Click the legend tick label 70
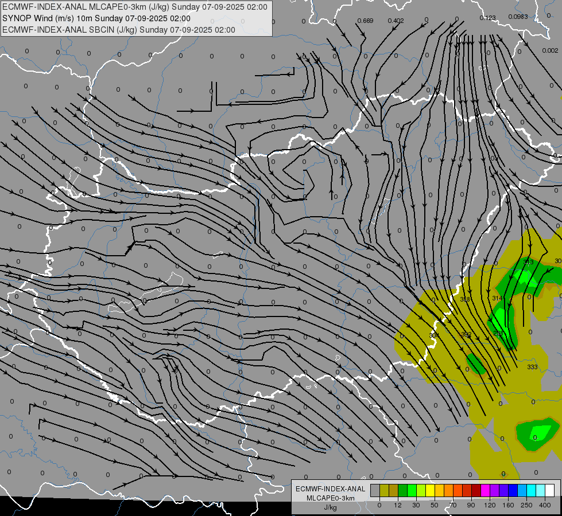Image resolution: width=562 pixels, height=516 pixels. [453, 505]
